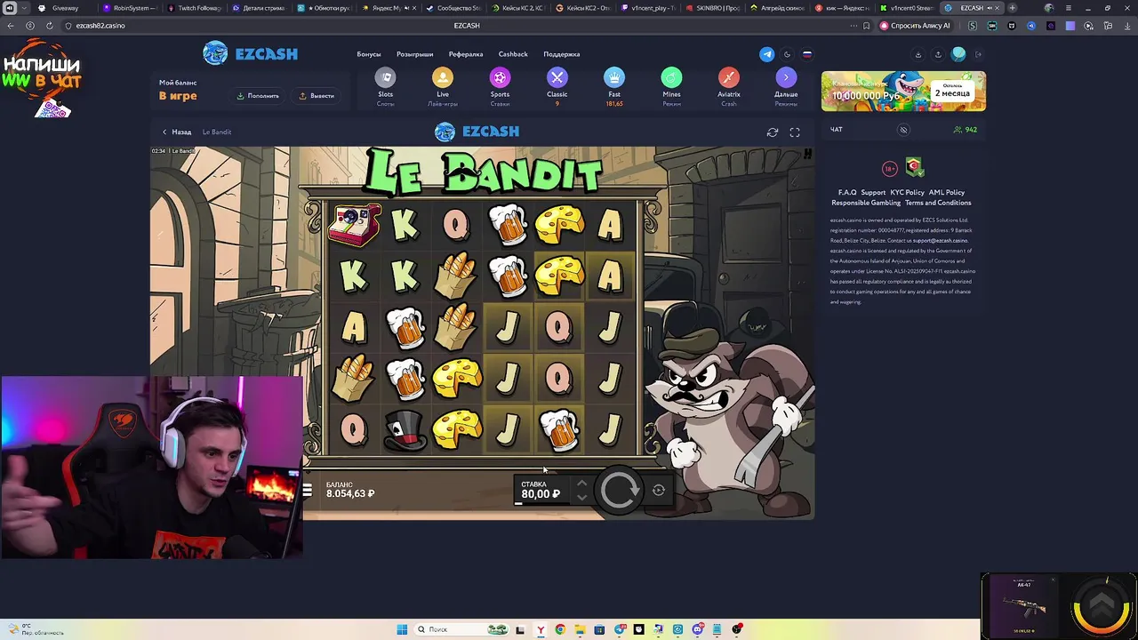Reload the game with refresh icon
Image resolution: width=1138 pixels, height=640 pixels.
(x=773, y=132)
